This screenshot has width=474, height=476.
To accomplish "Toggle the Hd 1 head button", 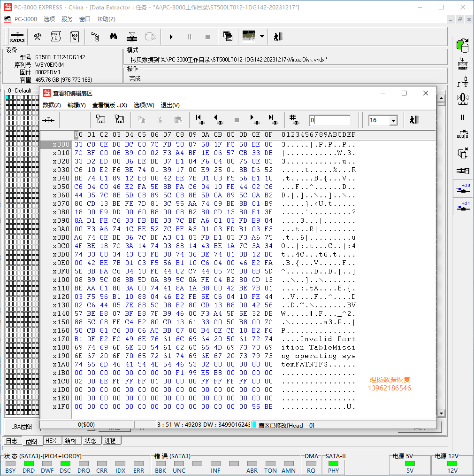I will click(463, 206).
